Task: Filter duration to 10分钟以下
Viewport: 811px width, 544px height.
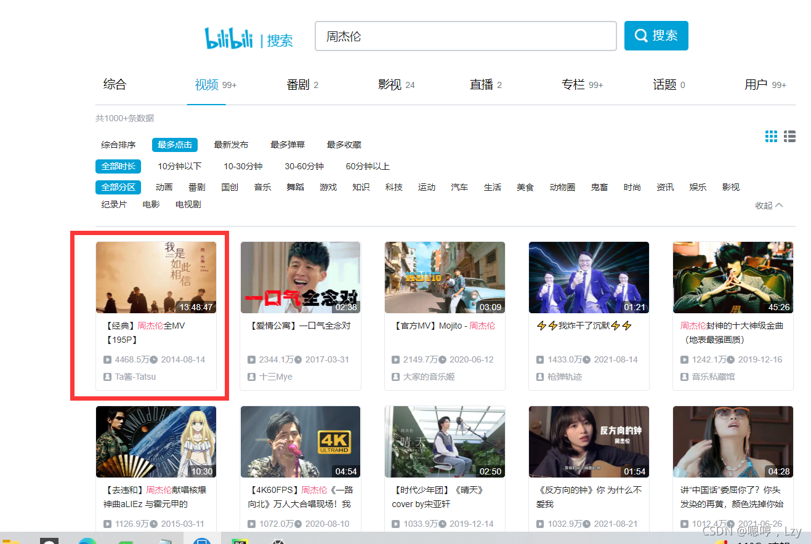Action: pos(180,166)
